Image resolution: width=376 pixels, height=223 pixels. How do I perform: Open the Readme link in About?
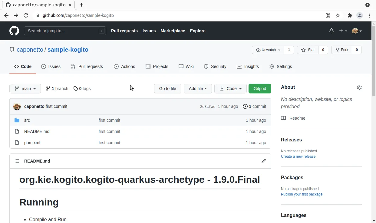(x=293, y=118)
